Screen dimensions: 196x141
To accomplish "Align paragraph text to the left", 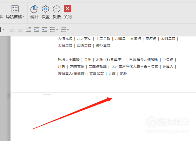I will 12,30.
